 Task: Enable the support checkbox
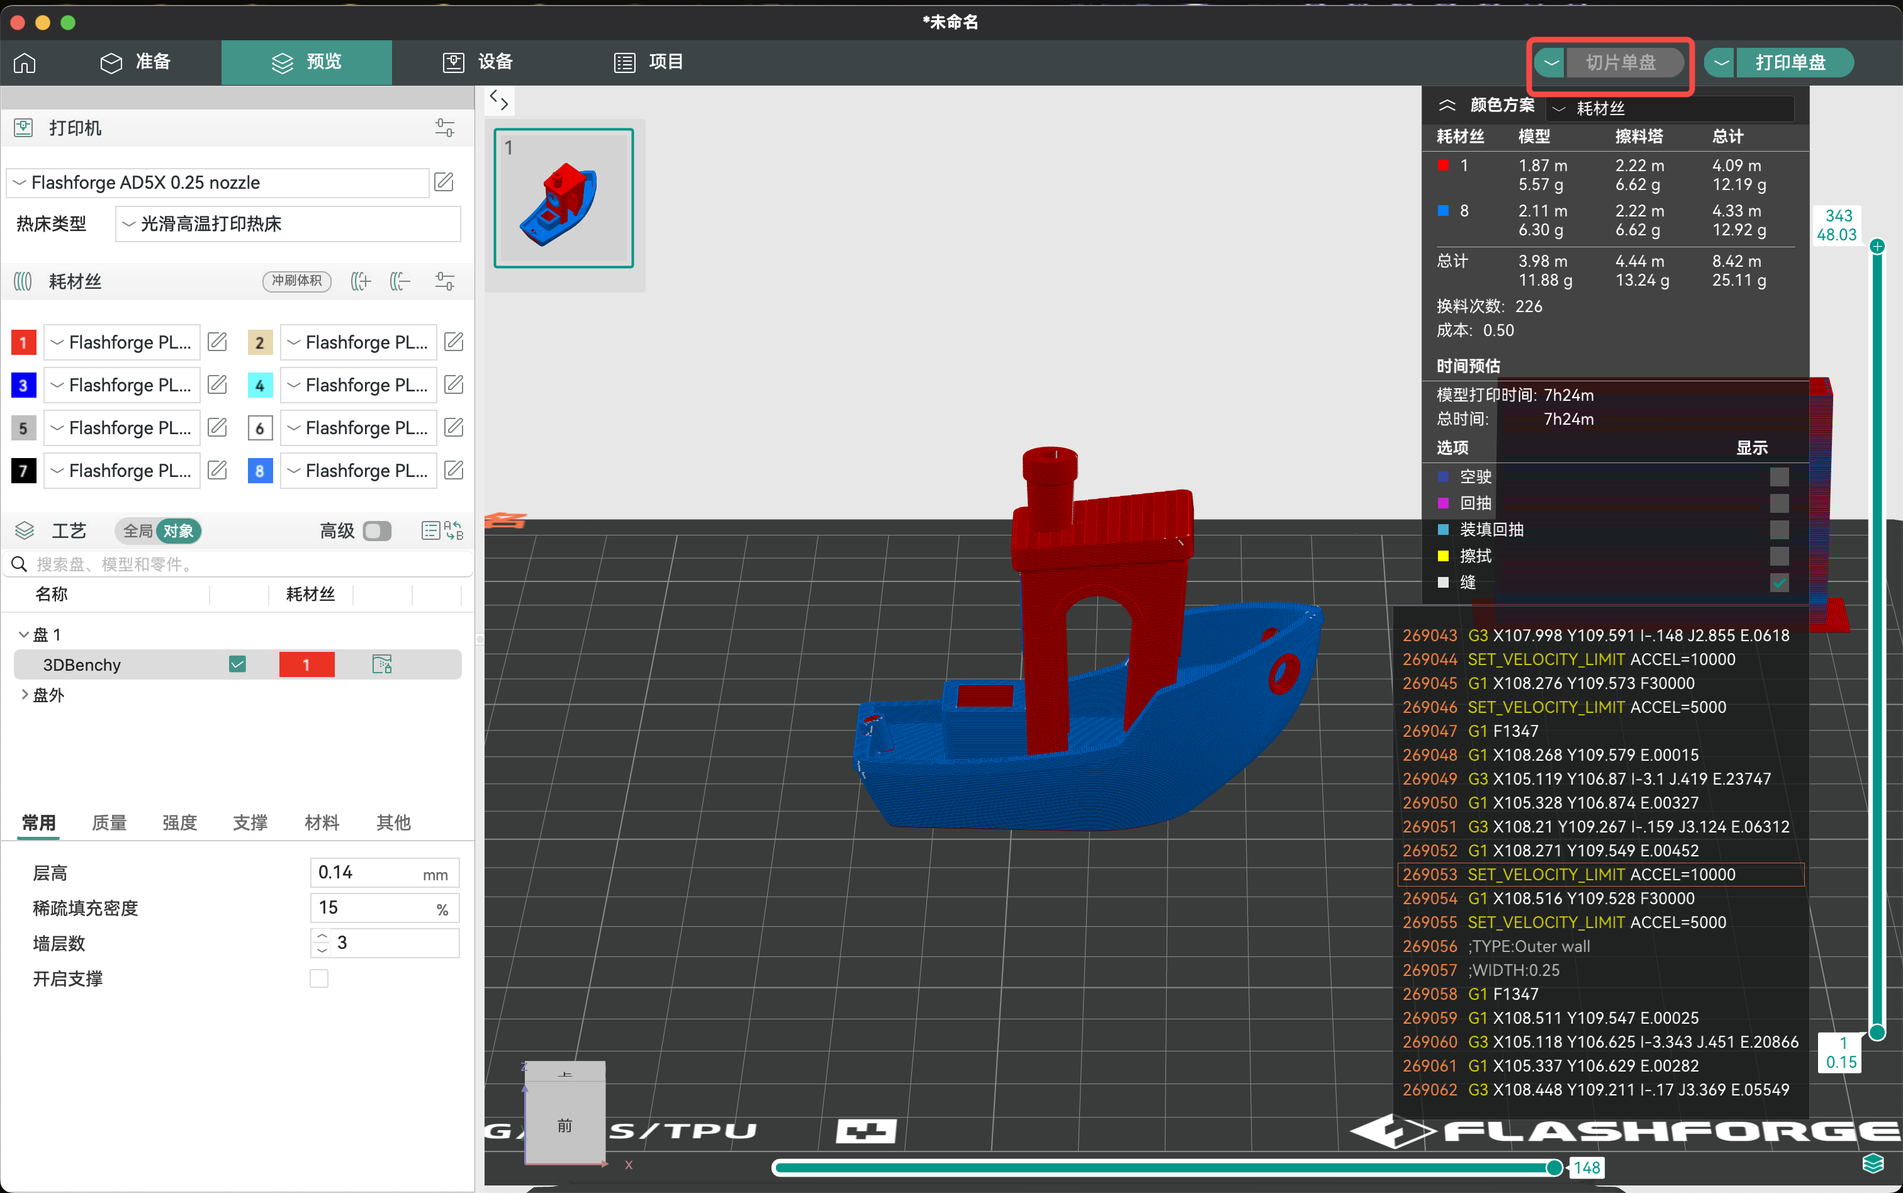coord(319,978)
